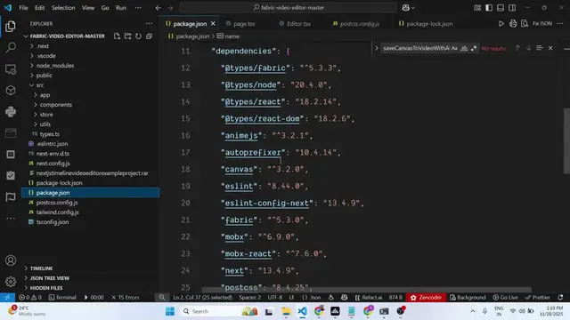The image size is (570, 320).
Task: Open editor More Actions ellipsis
Action: 559,24
